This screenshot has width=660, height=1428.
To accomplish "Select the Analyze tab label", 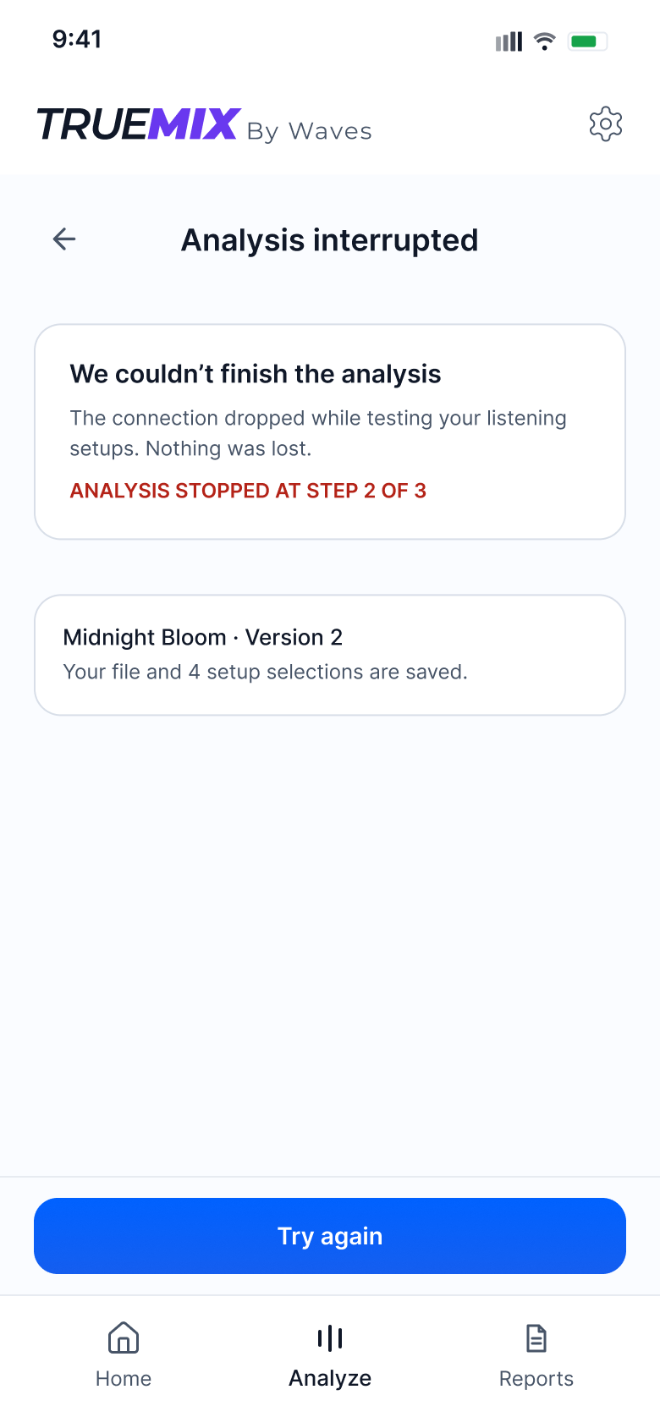I will pos(330,1379).
